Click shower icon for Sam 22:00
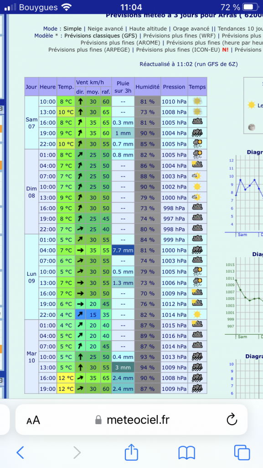 click(197, 144)
